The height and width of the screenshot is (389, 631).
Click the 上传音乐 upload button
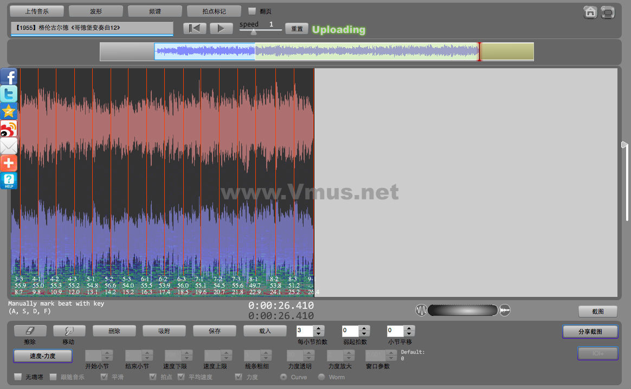click(37, 11)
